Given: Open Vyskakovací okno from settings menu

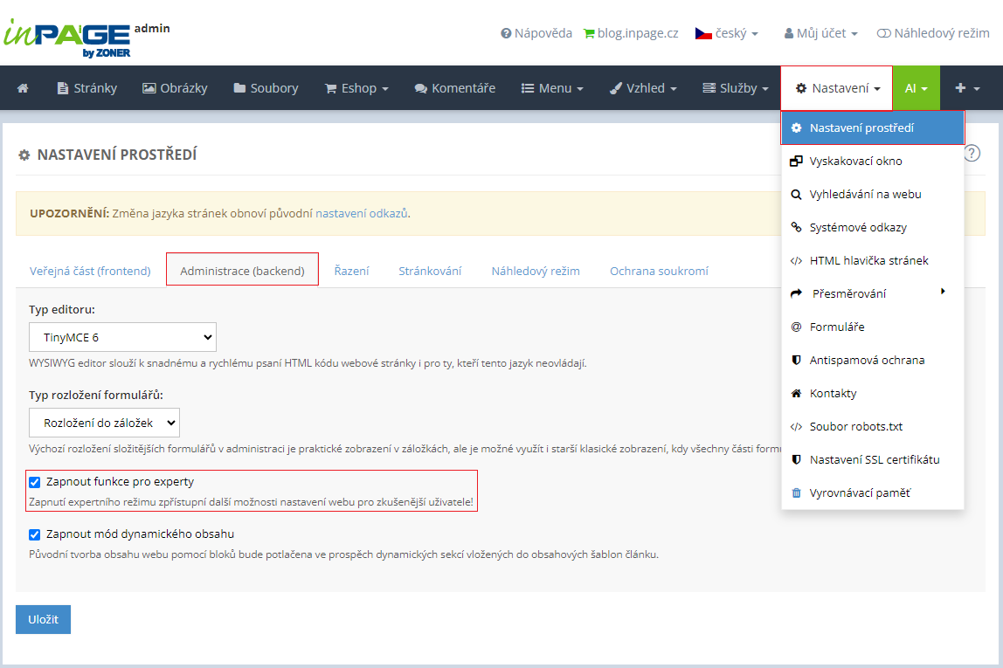Looking at the screenshot, I should pyautogui.click(x=855, y=162).
